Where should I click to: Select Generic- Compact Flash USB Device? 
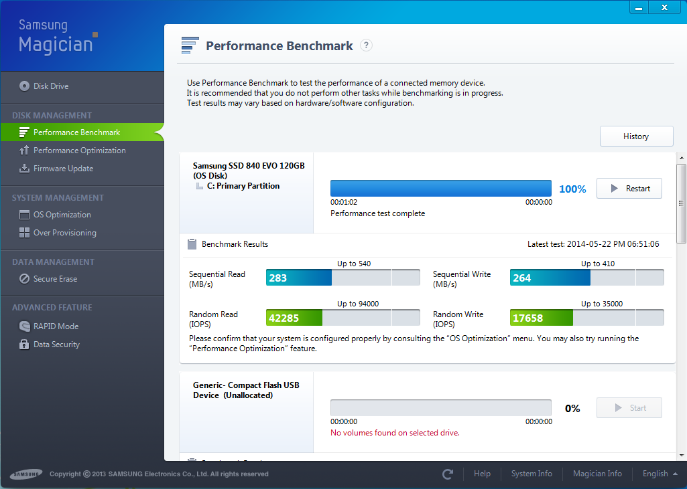246,390
